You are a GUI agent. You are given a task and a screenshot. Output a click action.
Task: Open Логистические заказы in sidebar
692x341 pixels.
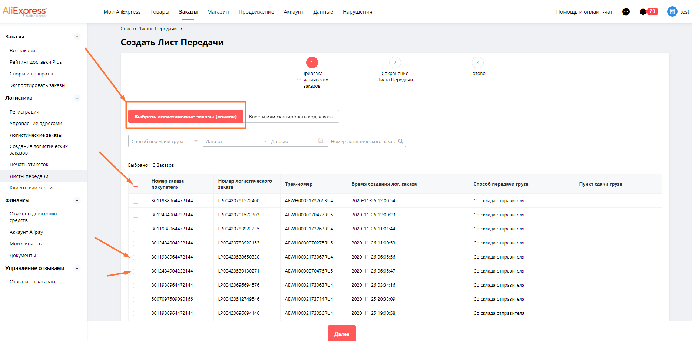(36, 135)
